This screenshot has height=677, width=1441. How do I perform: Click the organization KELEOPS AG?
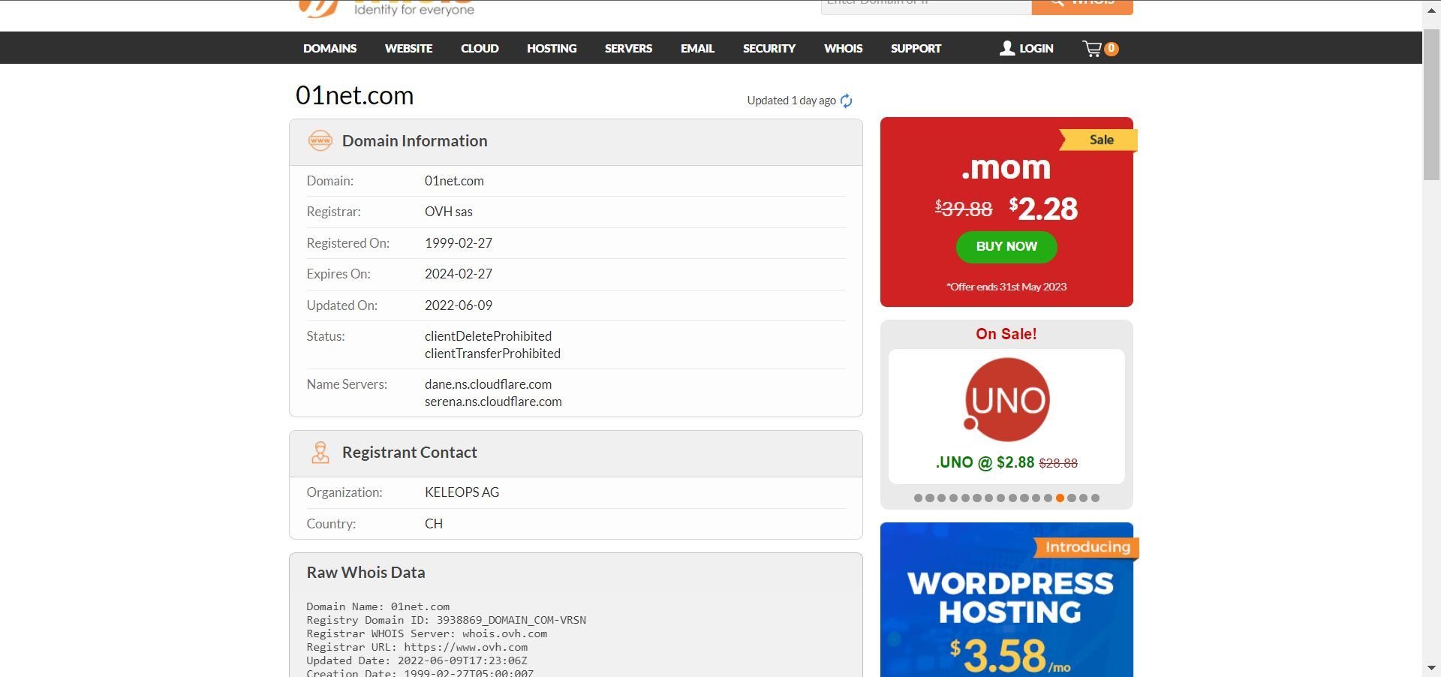pos(462,492)
